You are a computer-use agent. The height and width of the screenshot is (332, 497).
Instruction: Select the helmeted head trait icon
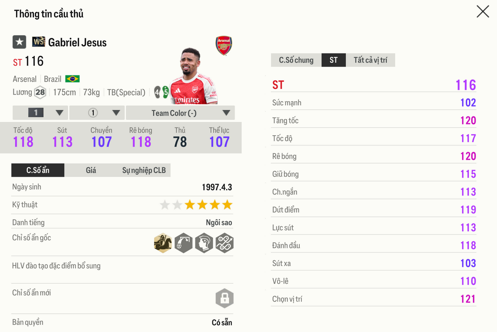click(x=204, y=243)
